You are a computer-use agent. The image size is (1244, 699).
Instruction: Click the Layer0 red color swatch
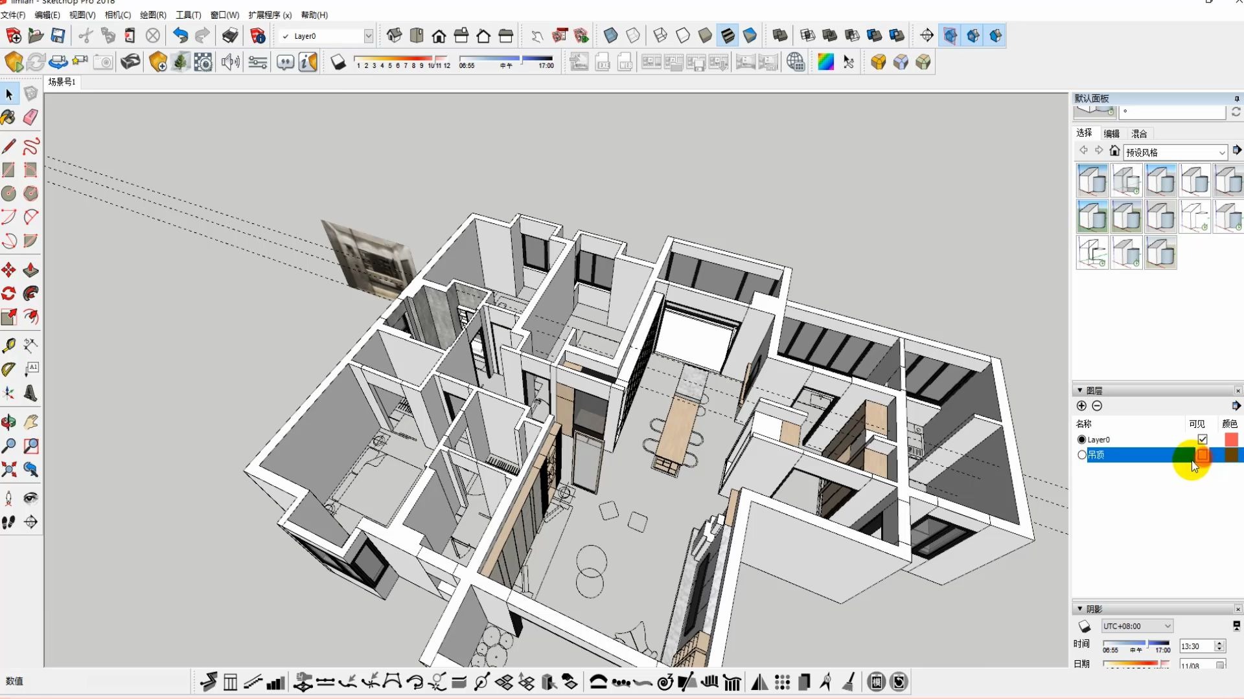[1231, 439]
